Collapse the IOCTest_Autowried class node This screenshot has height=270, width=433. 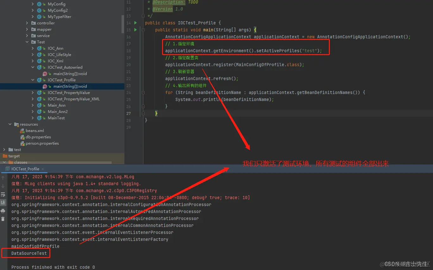pos(33,67)
